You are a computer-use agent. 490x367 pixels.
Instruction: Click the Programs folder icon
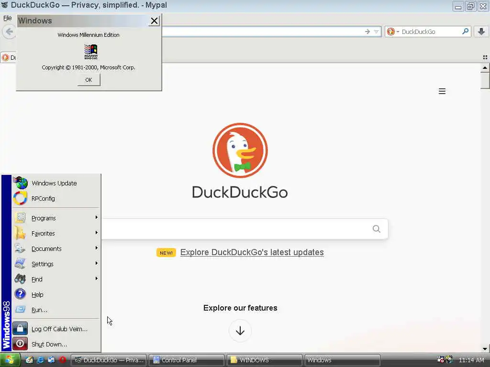(x=20, y=217)
